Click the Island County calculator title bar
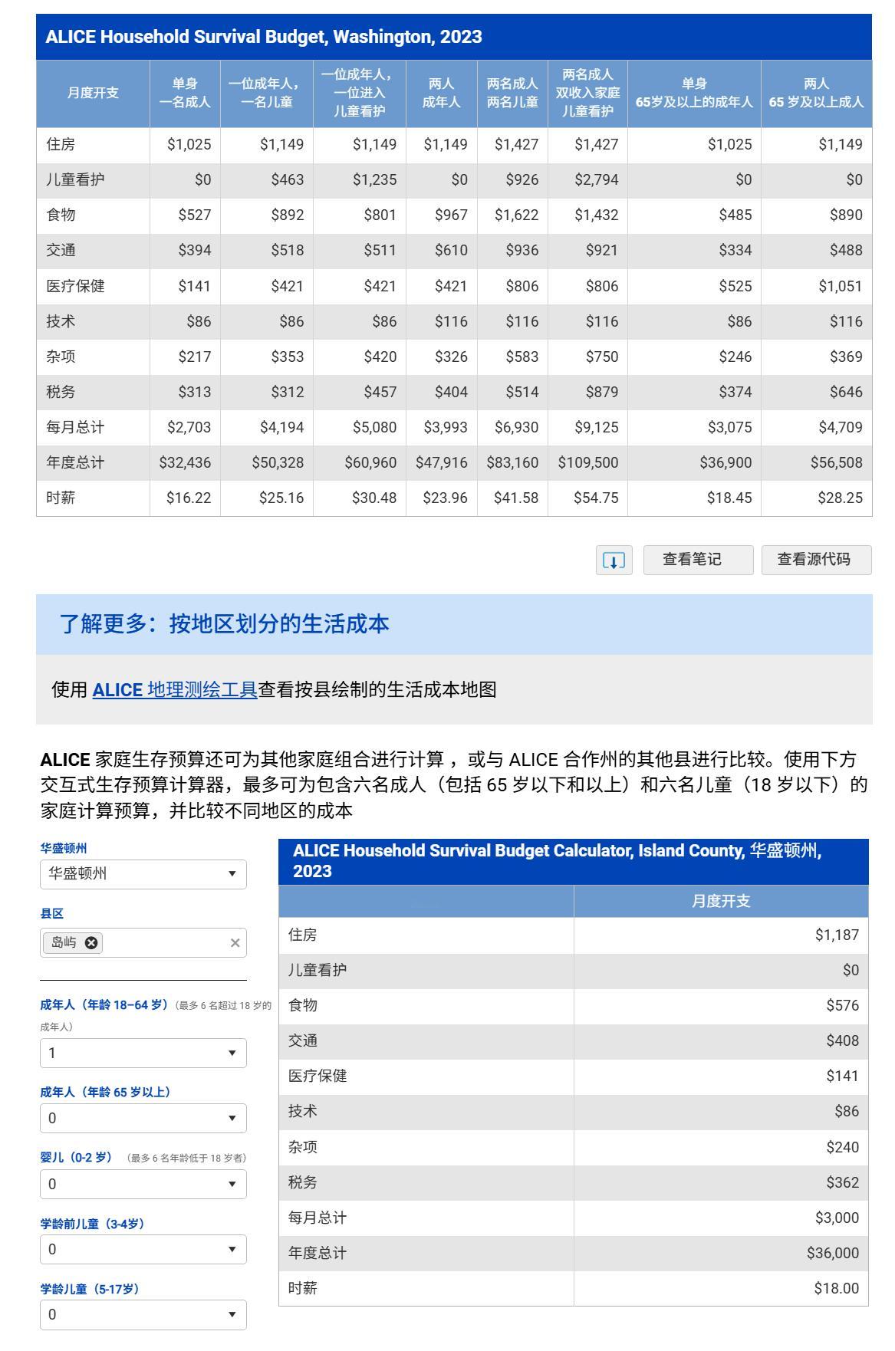 (573, 861)
